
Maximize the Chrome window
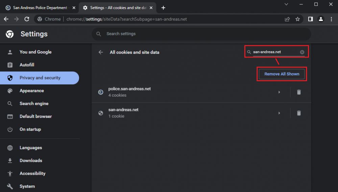coord(316,4)
